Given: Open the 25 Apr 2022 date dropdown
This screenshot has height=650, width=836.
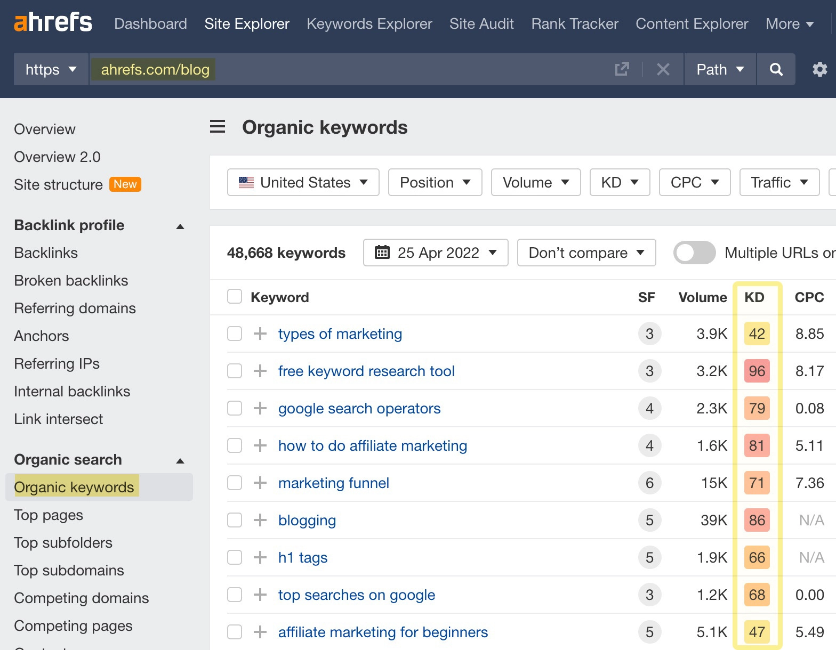Looking at the screenshot, I should click(x=436, y=253).
